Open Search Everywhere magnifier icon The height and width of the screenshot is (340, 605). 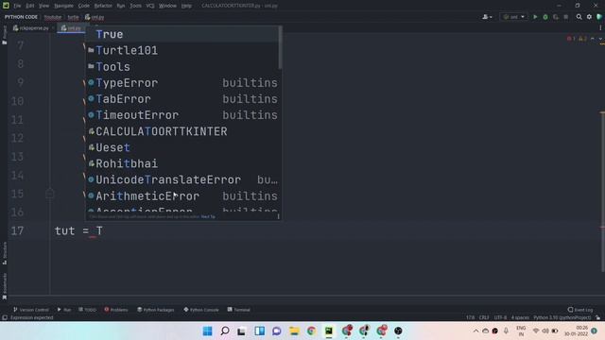[x=579, y=17]
